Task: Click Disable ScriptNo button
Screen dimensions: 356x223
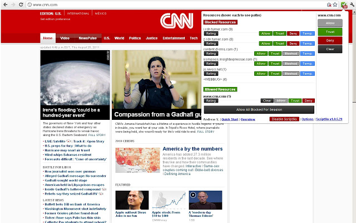Action: [284, 119]
